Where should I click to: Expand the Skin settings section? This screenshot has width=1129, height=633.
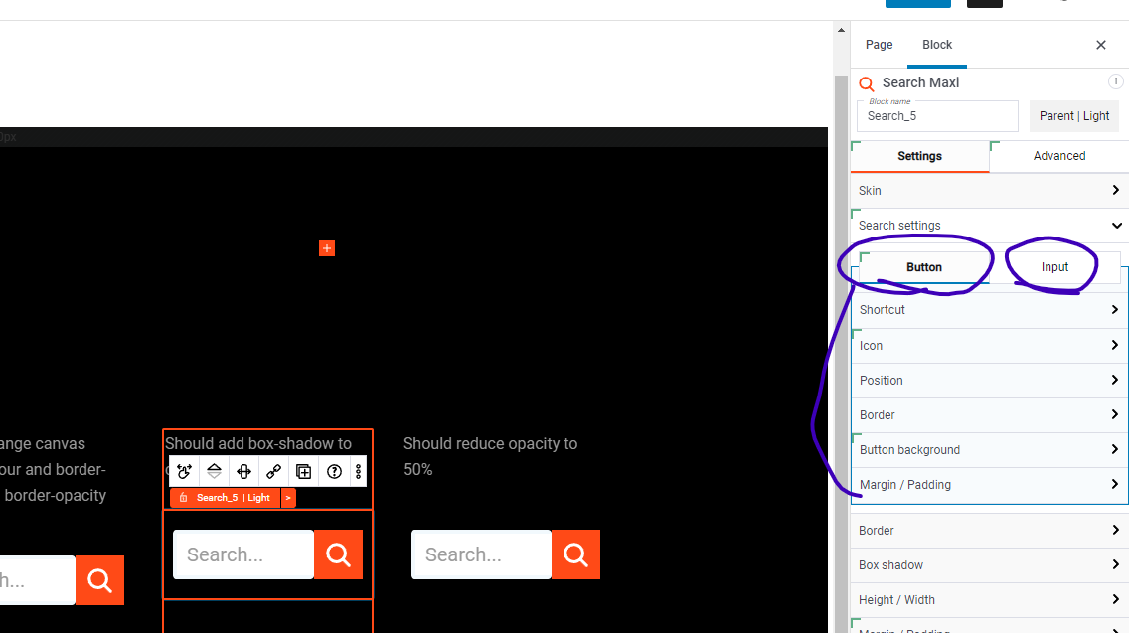point(989,190)
